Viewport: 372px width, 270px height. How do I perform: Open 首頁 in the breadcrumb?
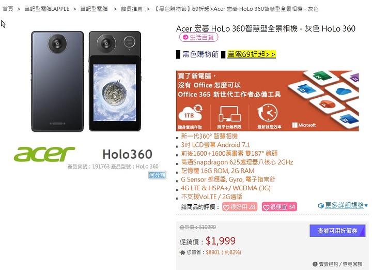click(8, 9)
